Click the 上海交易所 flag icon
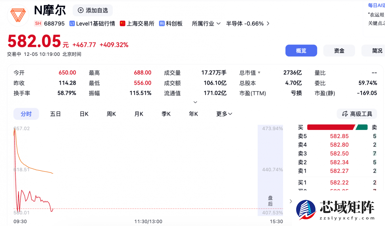This screenshot has width=385, height=226. pyautogui.click(x=122, y=23)
